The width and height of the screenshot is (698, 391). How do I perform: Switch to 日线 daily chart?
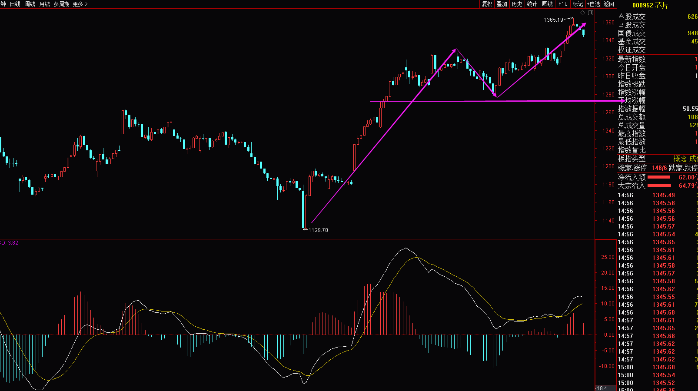coord(15,4)
